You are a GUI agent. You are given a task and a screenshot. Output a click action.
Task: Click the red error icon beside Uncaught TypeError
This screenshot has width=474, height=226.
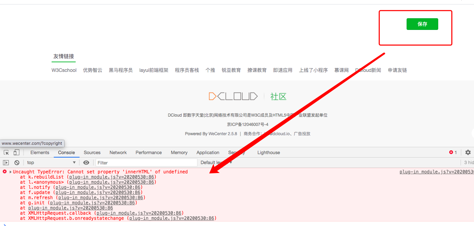click(5, 172)
